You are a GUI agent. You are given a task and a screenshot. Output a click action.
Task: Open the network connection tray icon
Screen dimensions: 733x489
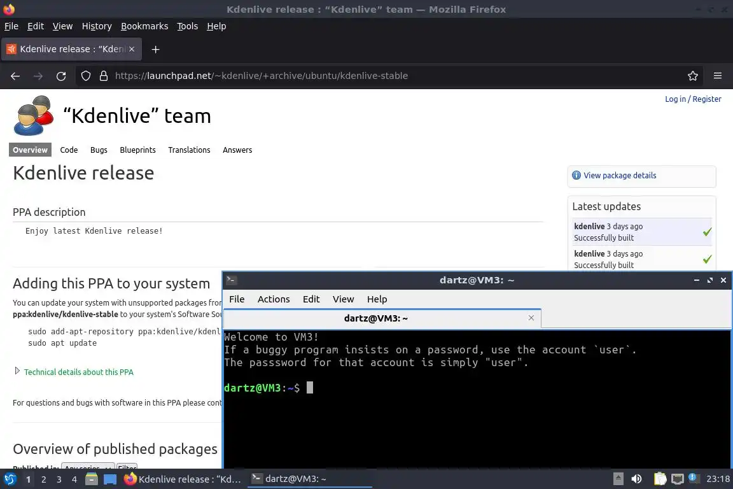click(x=678, y=479)
